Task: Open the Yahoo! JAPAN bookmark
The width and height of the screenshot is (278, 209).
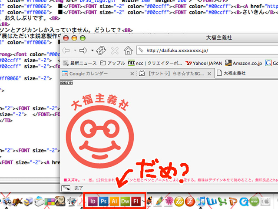Action: (203, 63)
